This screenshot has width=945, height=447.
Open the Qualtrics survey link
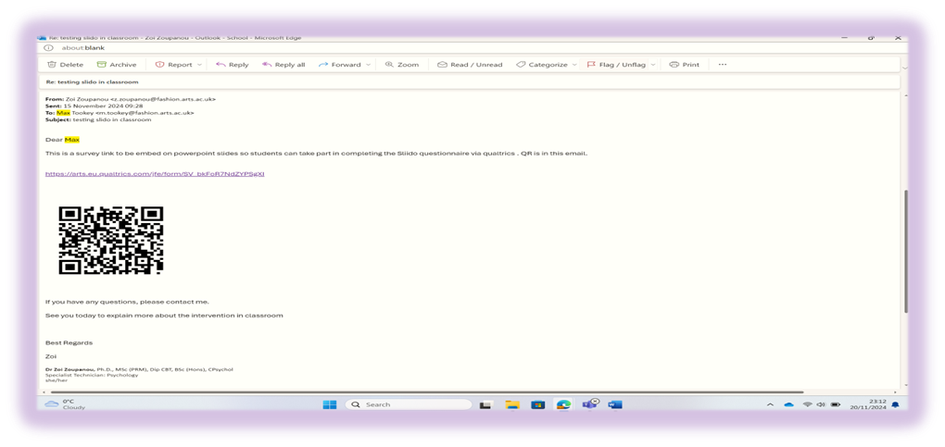point(155,174)
